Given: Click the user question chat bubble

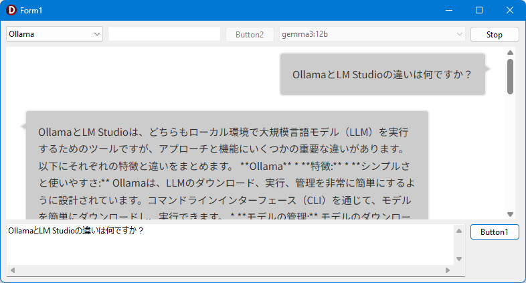Looking at the screenshot, I should (383, 74).
